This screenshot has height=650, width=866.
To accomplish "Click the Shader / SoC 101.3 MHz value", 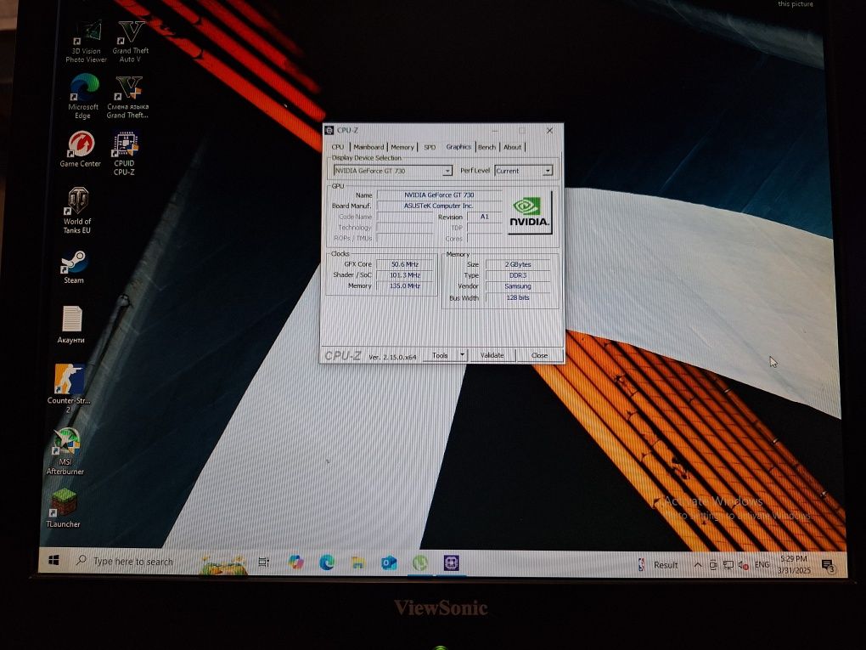I will [x=405, y=275].
